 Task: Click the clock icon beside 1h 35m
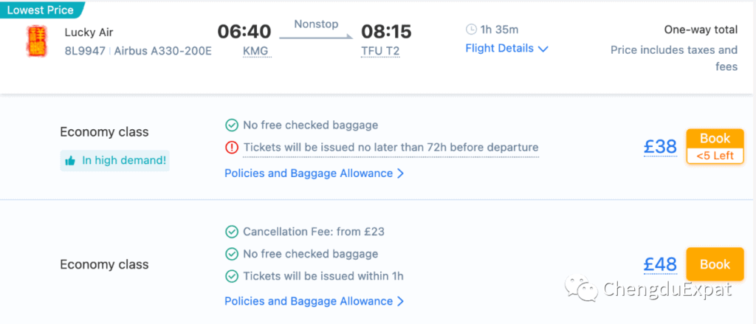coord(471,30)
